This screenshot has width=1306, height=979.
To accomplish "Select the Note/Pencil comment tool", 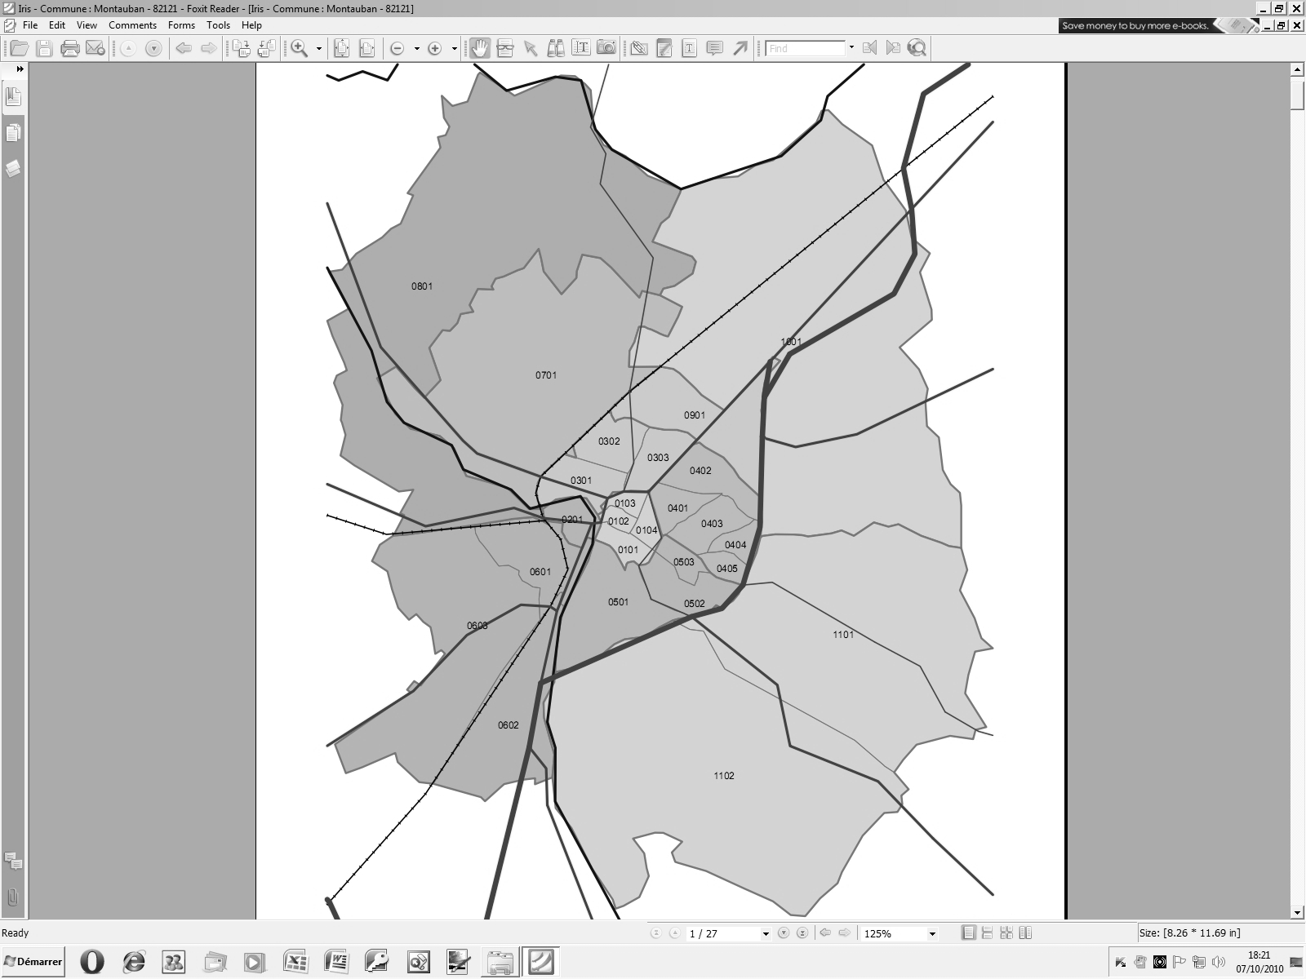I will click(x=664, y=48).
